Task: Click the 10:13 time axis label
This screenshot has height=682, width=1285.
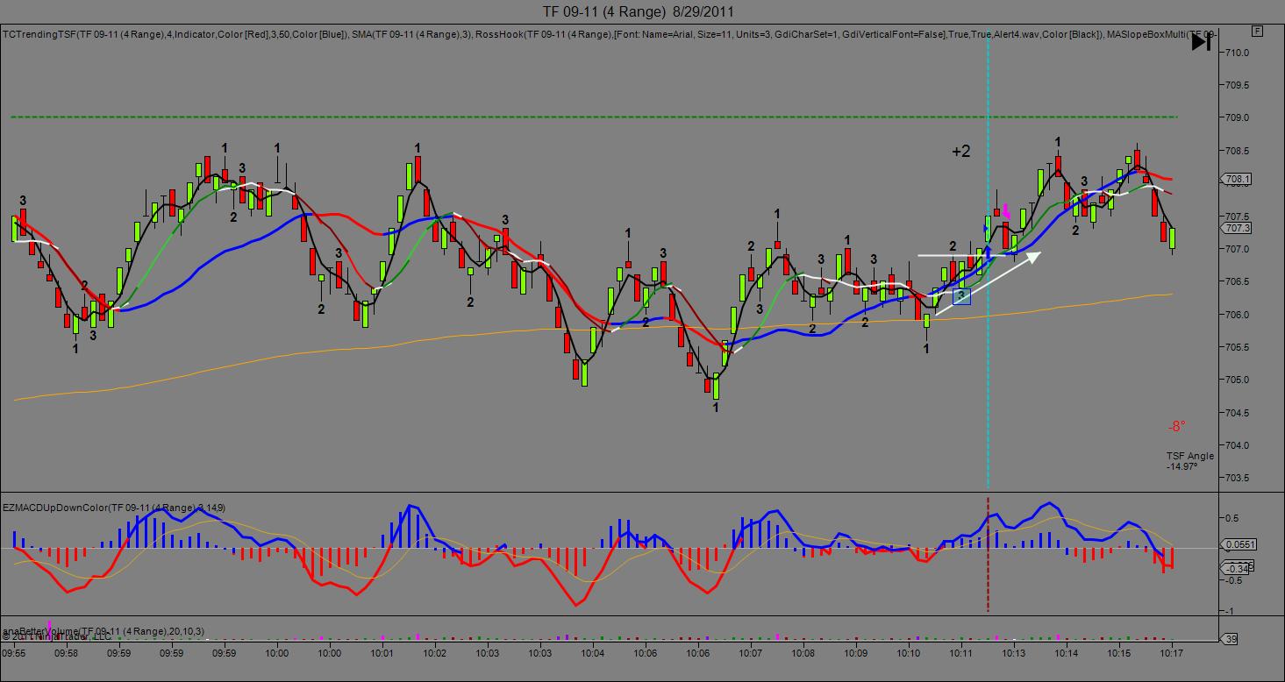Action: tap(1014, 653)
